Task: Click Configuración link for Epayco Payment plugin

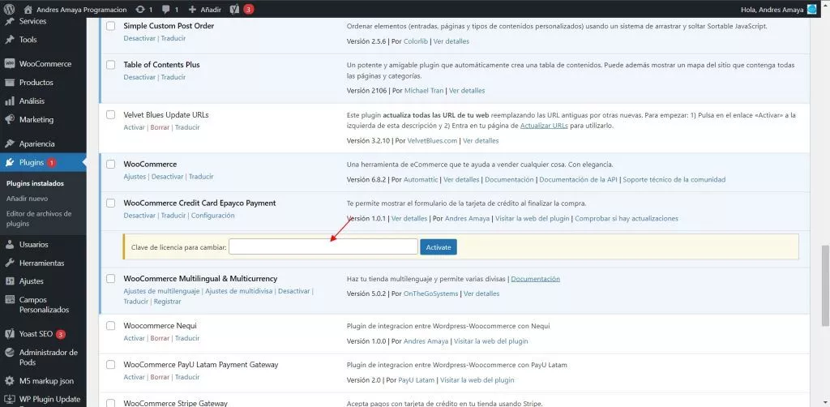Action: [x=212, y=216]
